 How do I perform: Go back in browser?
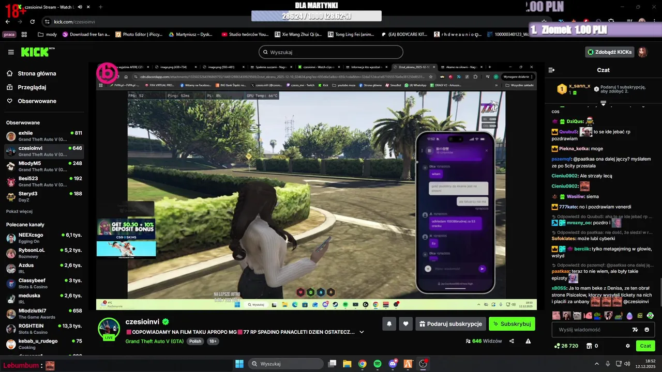point(8,22)
